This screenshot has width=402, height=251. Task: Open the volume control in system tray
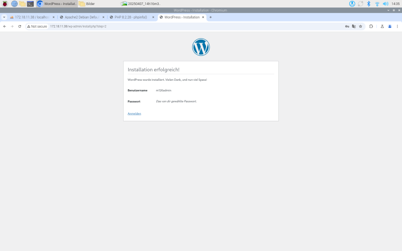pyautogui.click(x=385, y=4)
